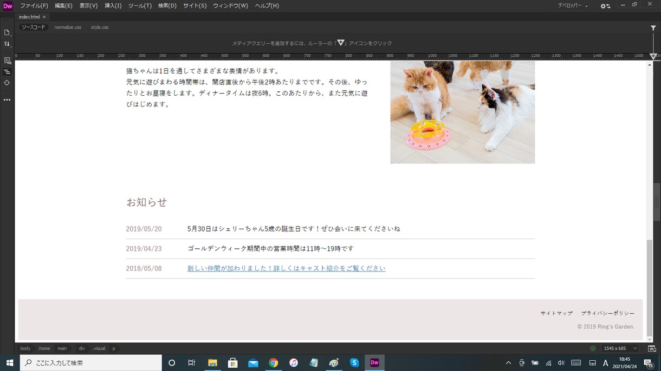Open the Paint palette icon on the taskbar
Viewport: 661px width, 371px height.
tap(334, 363)
